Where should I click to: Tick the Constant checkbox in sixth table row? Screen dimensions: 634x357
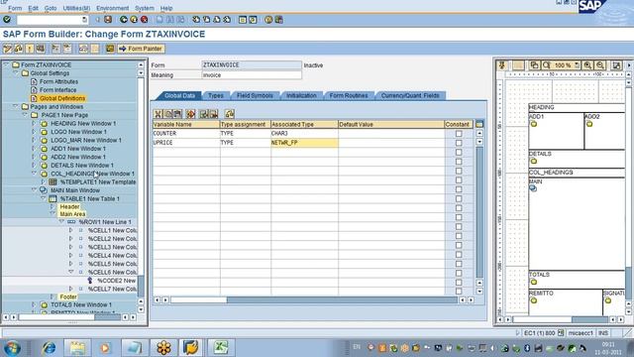459,180
